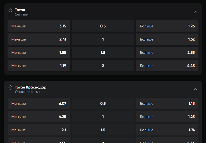
Task: Bet on Краснодар Больше 1.5 at 1.74
Action: click(x=167, y=130)
